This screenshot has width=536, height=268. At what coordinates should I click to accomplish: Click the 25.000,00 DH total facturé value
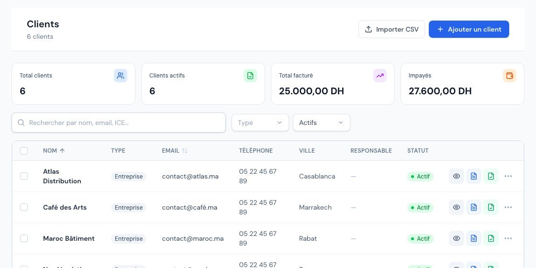tap(312, 91)
